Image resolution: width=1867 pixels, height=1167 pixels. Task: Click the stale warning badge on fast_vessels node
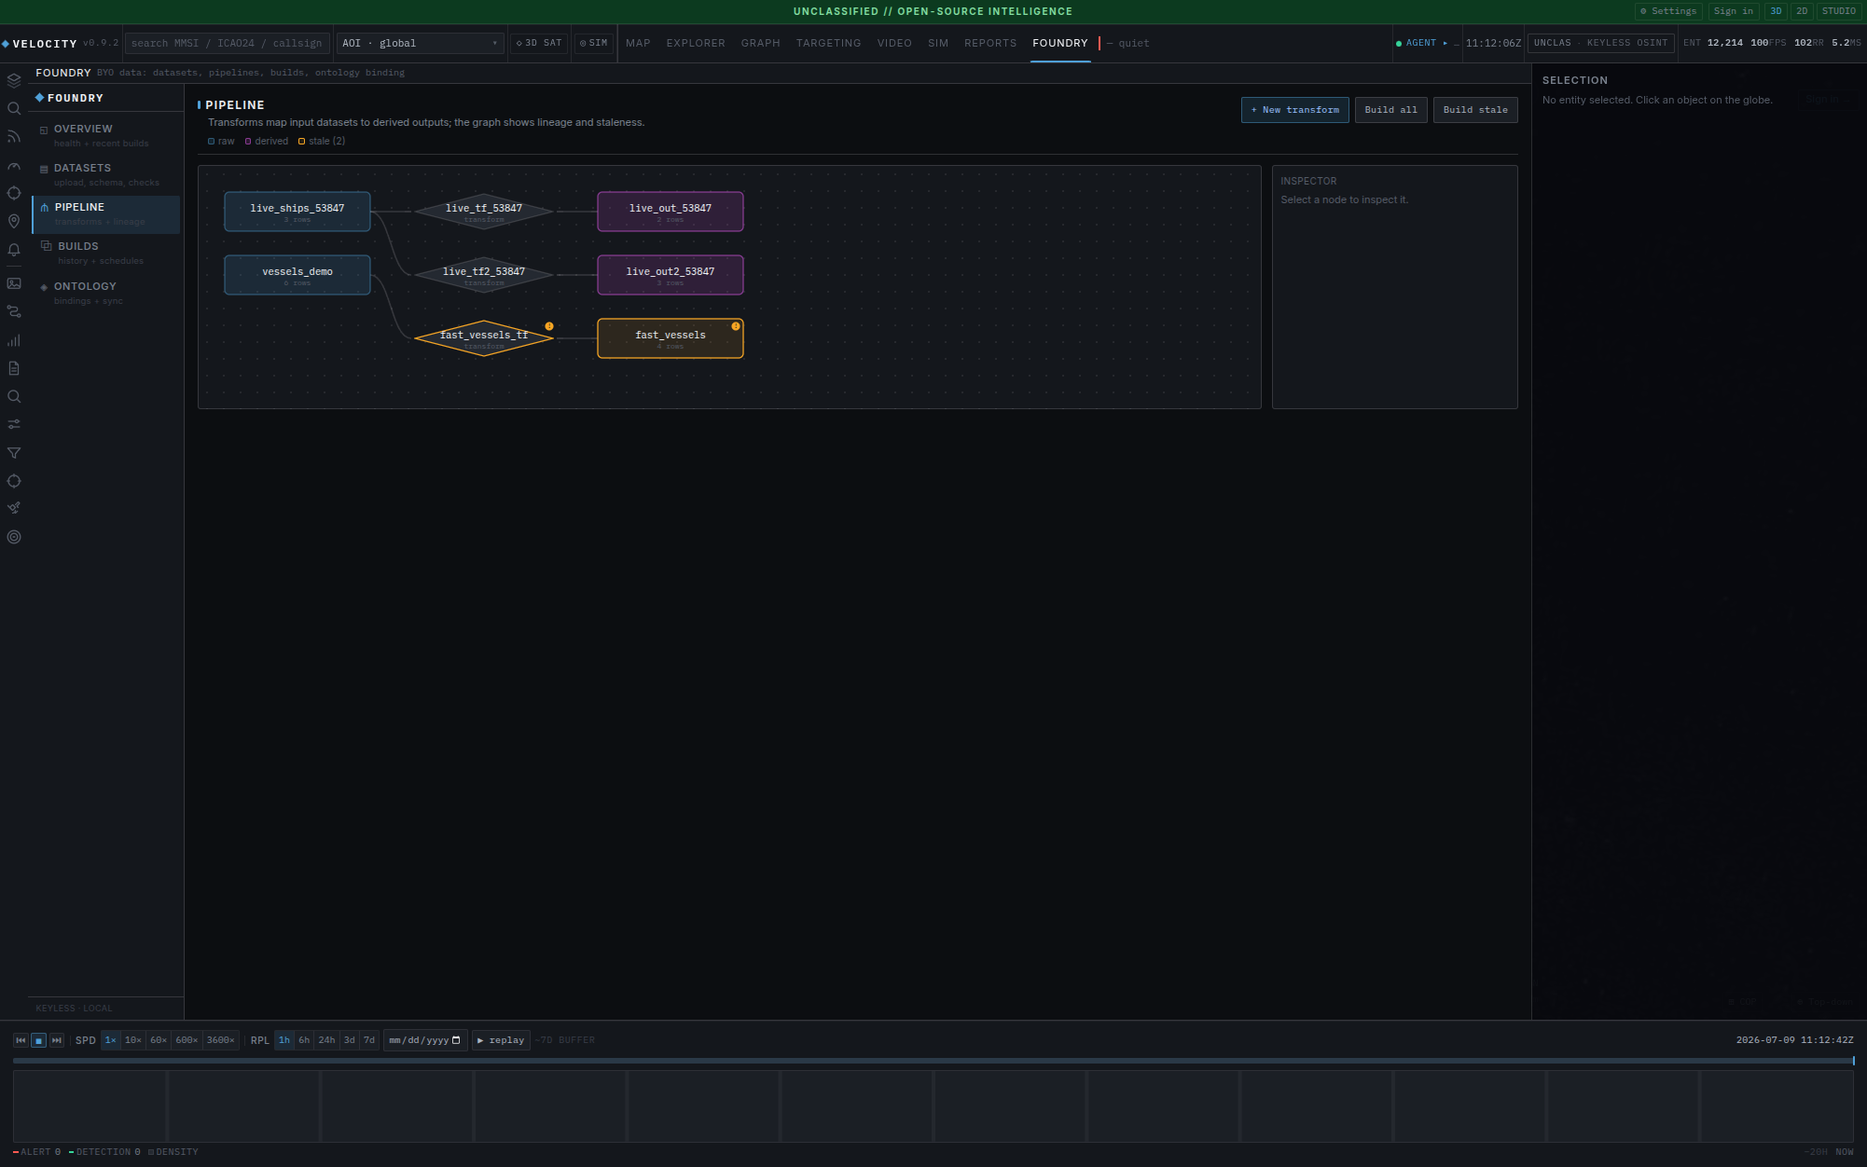tap(736, 326)
